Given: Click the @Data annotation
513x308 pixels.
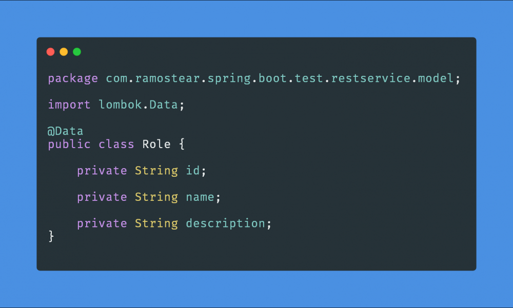Looking at the screenshot, I should tap(66, 131).
